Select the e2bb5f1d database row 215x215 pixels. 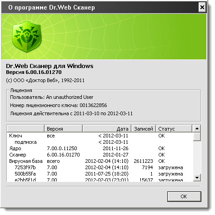pos(100,180)
